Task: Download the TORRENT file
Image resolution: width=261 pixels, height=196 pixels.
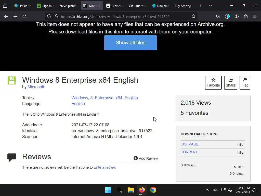Action: [x=189, y=152]
